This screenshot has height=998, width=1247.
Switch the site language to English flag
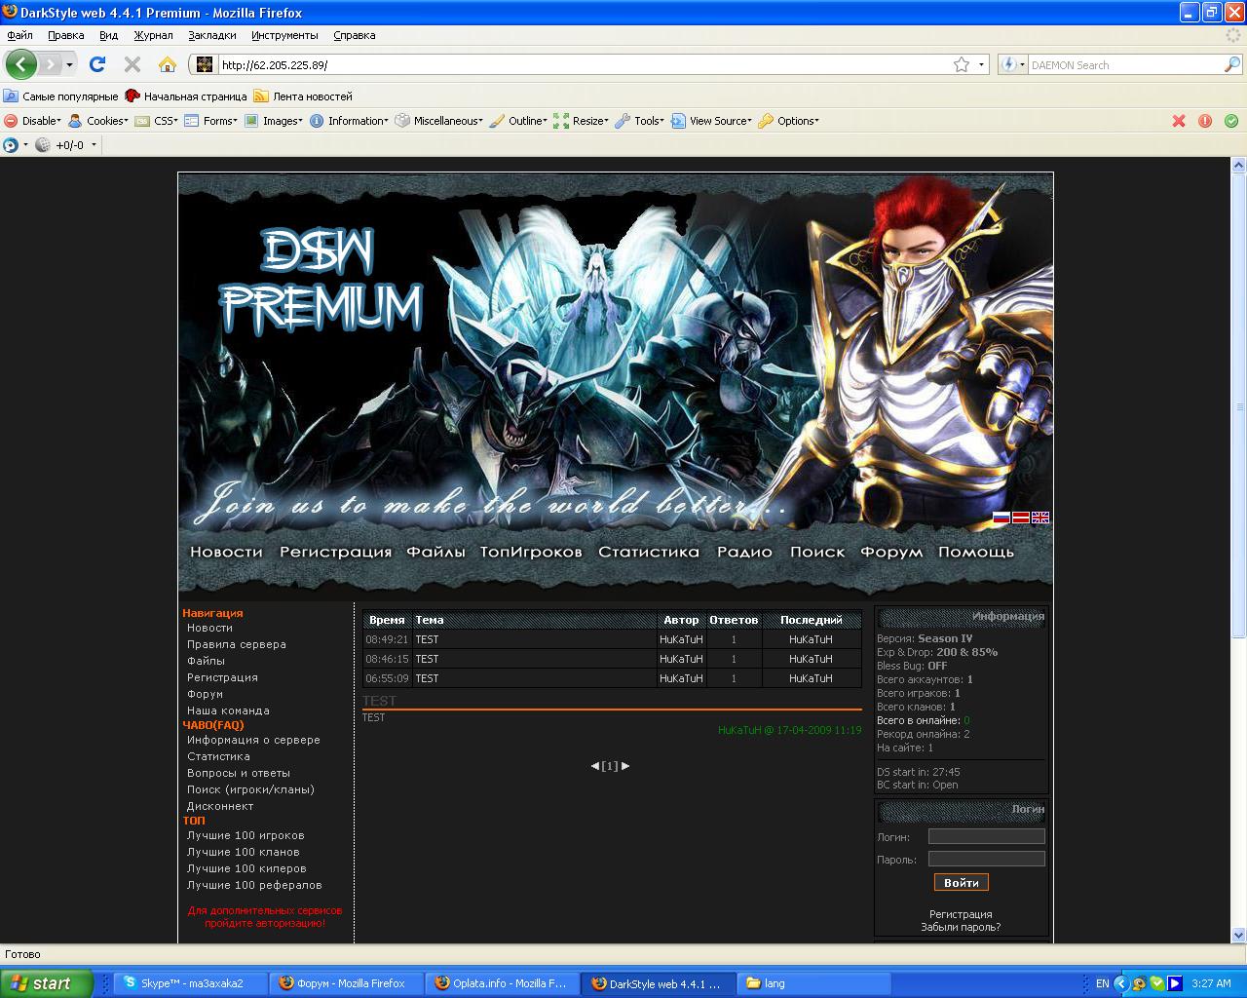pyautogui.click(x=1040, y=518)
